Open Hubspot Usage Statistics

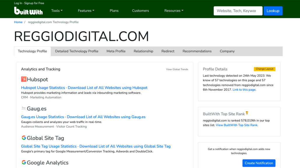[x=43, y=88]
